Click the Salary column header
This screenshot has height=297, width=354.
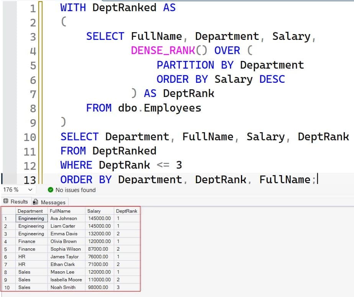(100, 211)
